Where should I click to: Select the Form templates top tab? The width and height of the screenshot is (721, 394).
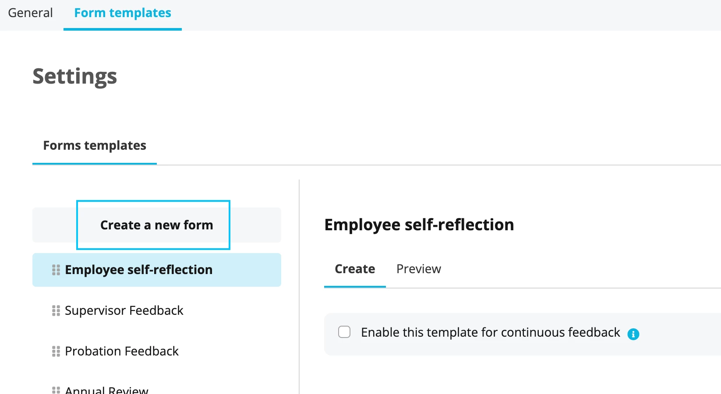(x=123, y=14)
